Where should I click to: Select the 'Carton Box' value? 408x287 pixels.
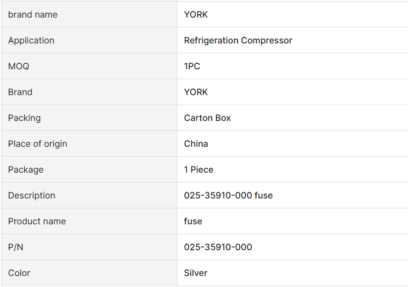click(x=207, y=118)
